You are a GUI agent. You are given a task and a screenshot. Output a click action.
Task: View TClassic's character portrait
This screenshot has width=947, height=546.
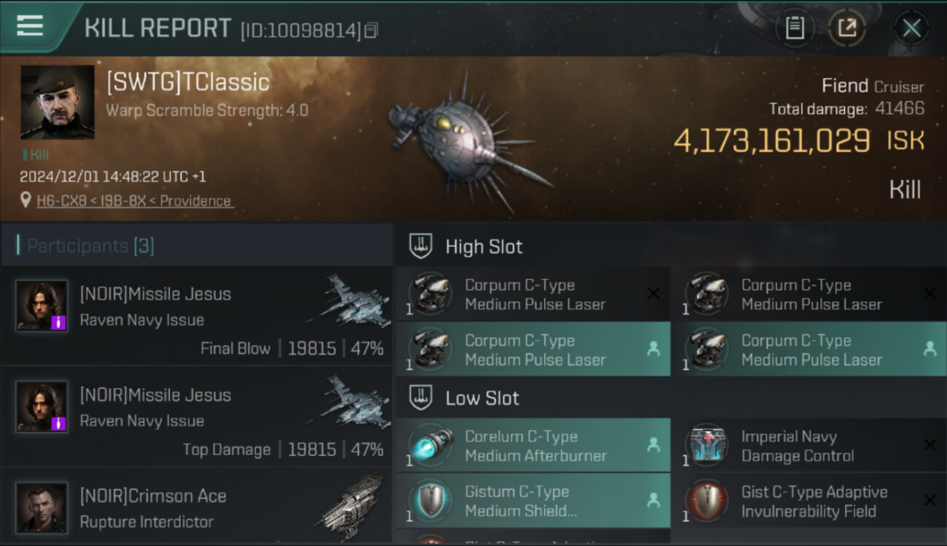[58, 102]
